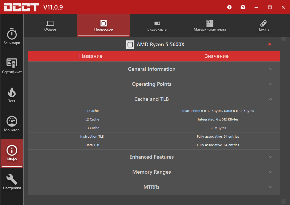The height and width of the screenshot is (205, 290).
Task: Click the red flag icon
Action: [270, 45]
